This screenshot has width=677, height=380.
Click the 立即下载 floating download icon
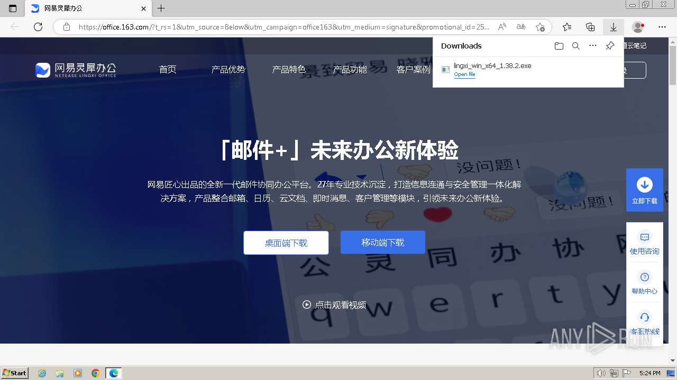pyautogui.click(x=644, y=185)
